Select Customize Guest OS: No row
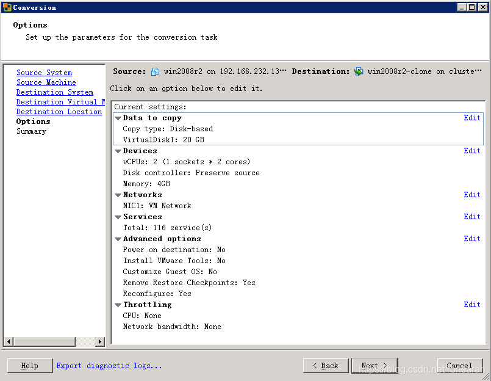491x381 pixels. [x=170, y=272]
